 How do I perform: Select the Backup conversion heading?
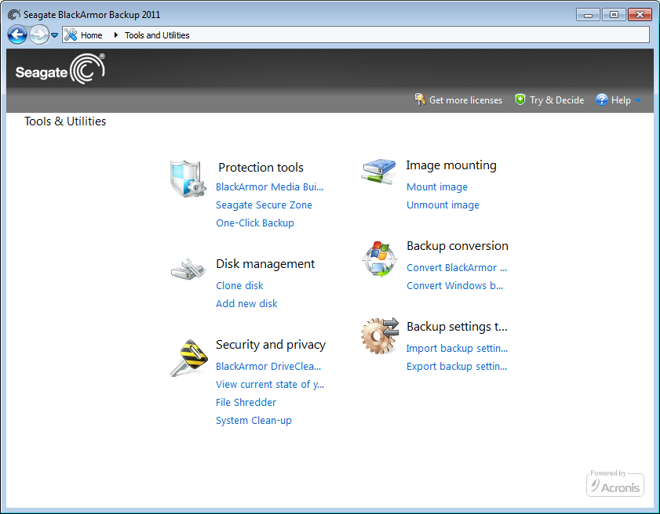[x=457, y=246]
